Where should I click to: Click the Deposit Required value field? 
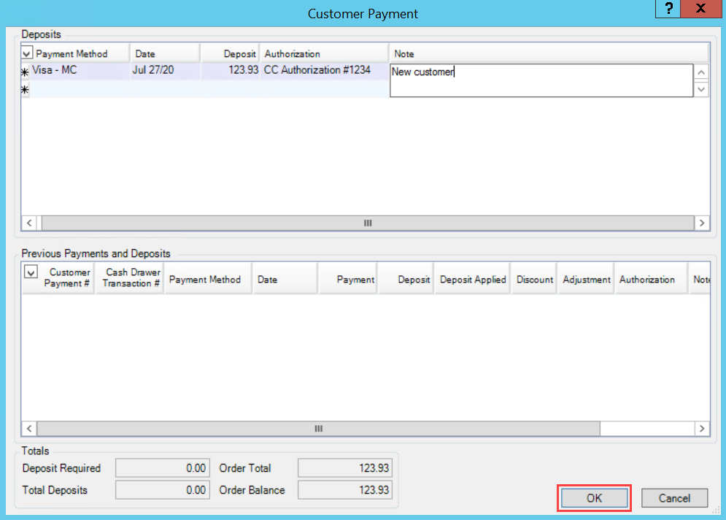[163, 467]
